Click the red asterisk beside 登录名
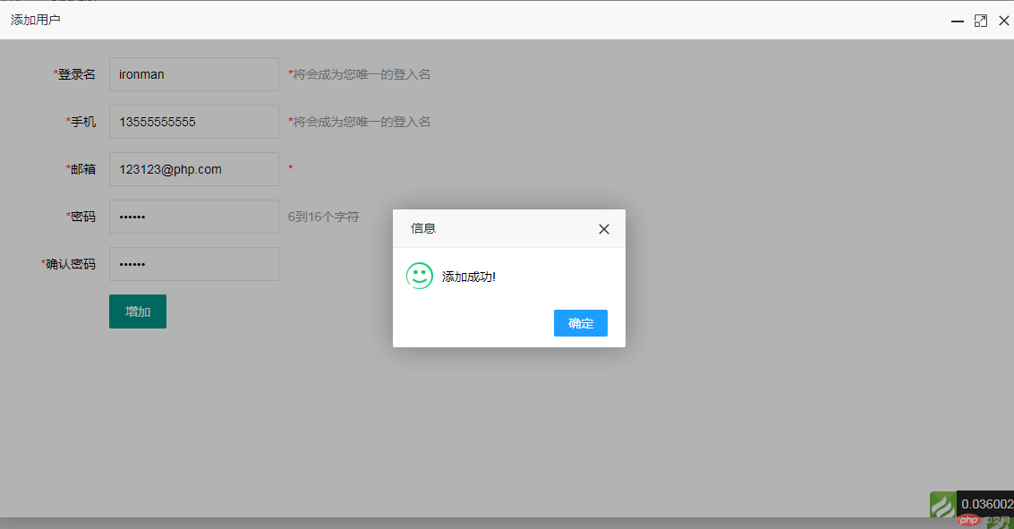The height and width of the screenshot is (529, 1014). [x=55, y=74]
